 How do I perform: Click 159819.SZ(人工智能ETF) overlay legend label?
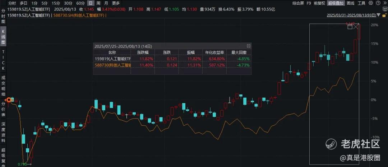(29, 15)
